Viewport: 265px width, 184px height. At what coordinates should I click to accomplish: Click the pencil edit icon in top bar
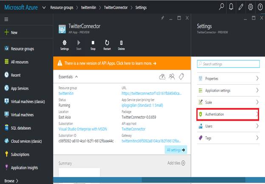click(x=241, y=7)
